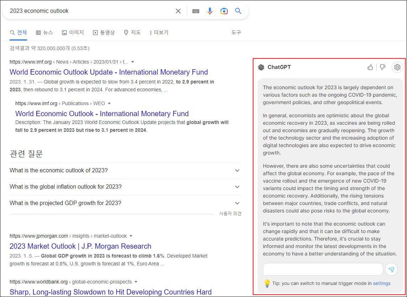Screen dimensions: 407x297
Task: Send message with paper plane button
Action: click(391, 269)
